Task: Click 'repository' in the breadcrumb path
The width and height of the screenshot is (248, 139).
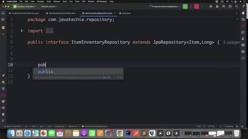Action: 73,126
